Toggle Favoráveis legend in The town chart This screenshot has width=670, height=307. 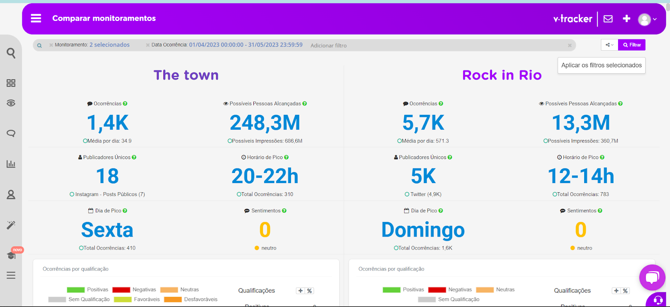(137, 299)
